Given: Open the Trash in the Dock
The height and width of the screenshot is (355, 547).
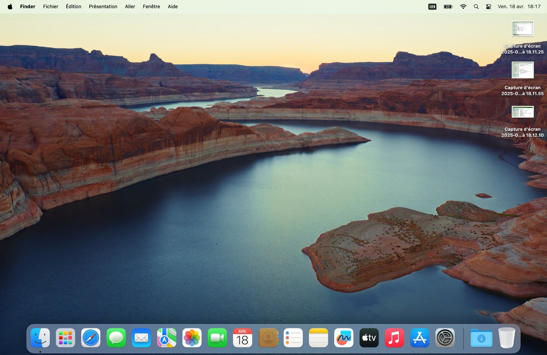Looking at the screenshot, I should pyautogui.click(x=507, y=337).
